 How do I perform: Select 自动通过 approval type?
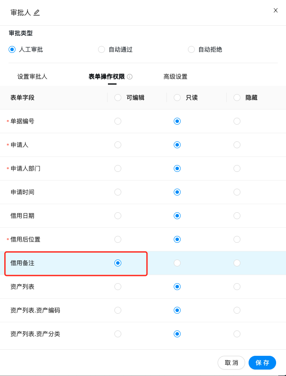(x=101, y=49)
